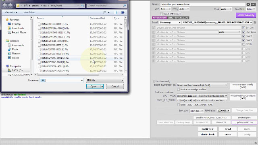The image size is (258, 145).
Task: Click the file icon of the Boot 2 row
Action: [x=154, y=40]
